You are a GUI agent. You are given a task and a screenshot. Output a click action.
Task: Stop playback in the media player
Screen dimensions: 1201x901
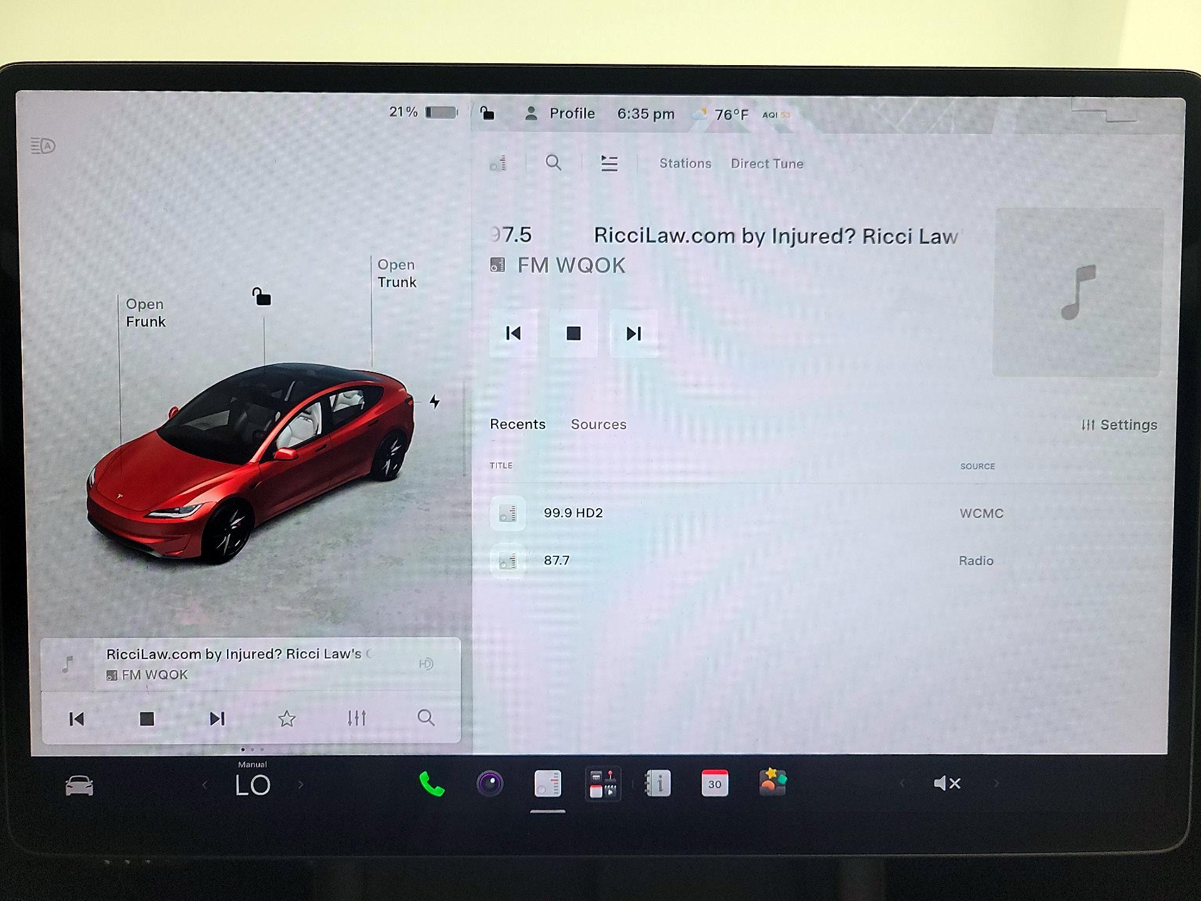pyautogui.click(x=573, y=333)
